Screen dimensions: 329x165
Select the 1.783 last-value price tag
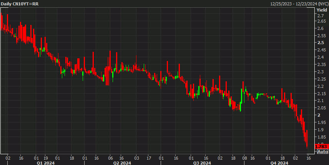[322, 147]
